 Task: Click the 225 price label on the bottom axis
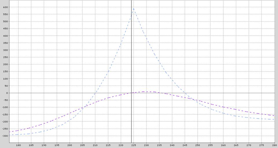click(134, 145)
